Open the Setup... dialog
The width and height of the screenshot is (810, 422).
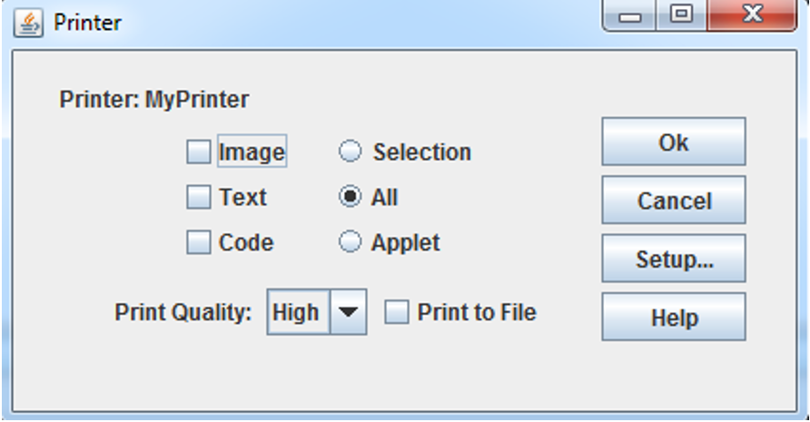coord(674,259)
